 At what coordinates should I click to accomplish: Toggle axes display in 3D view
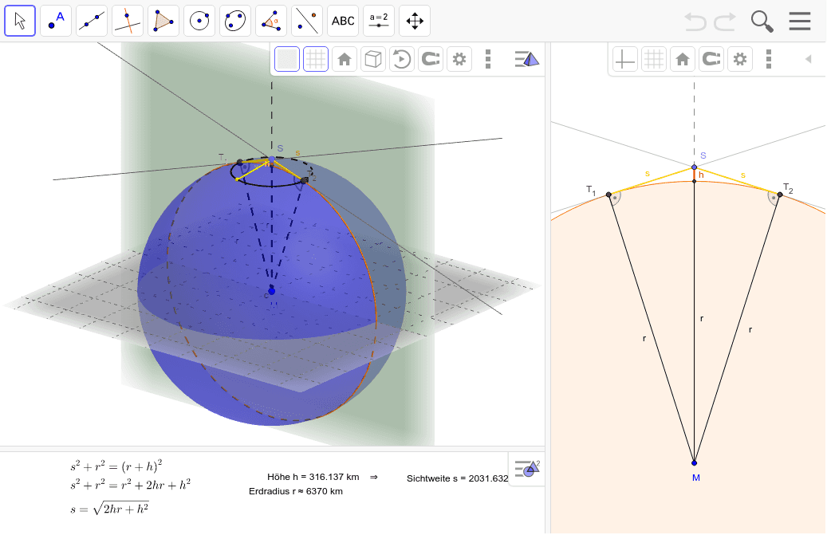point(287,59)
